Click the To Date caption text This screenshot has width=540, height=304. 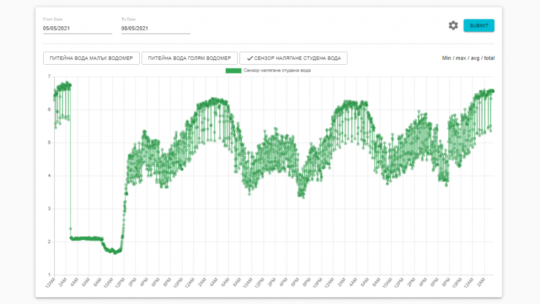point(129,19)
